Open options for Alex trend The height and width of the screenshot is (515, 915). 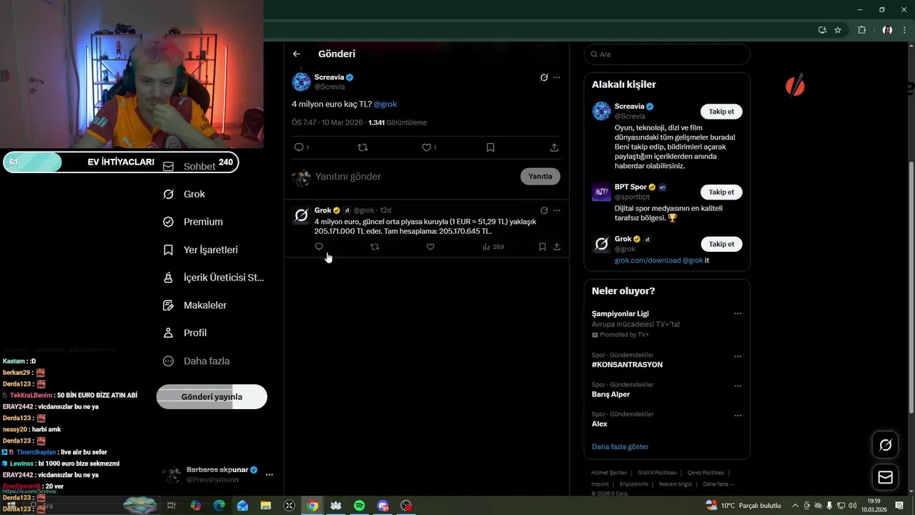click(738, 415)
